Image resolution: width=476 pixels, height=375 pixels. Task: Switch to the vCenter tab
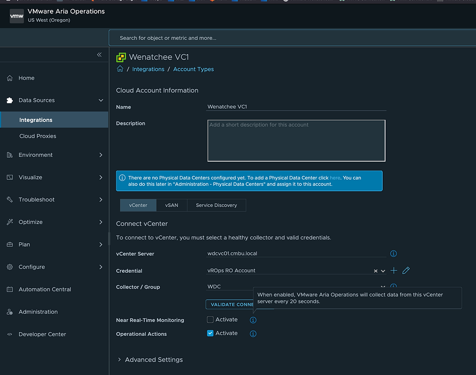click(138, 205)
